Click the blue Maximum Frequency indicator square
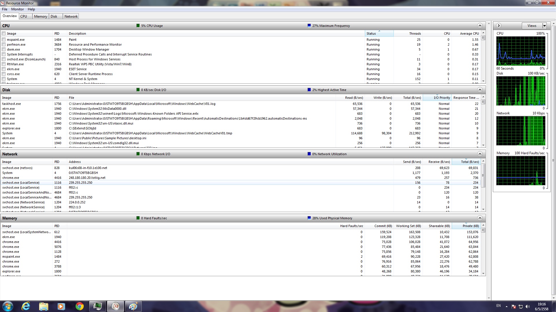 point(309,26)
